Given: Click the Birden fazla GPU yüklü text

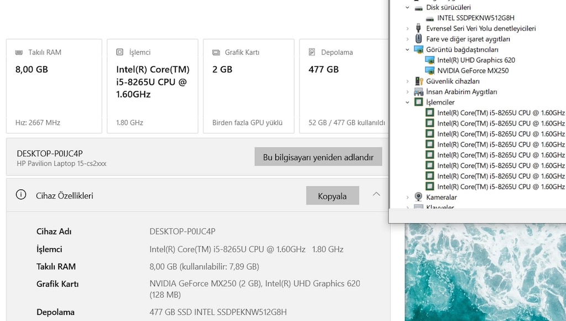Looking at the screenshot, I should tap(247, 123).
